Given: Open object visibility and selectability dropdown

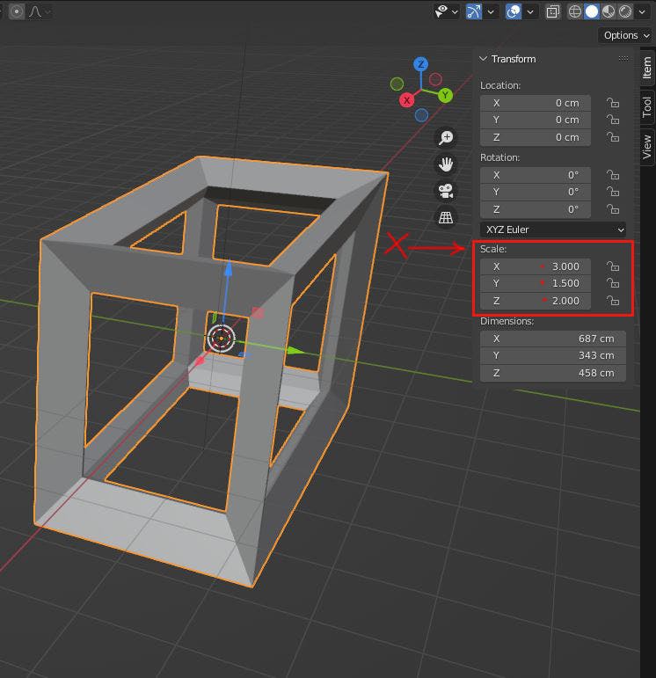Looking at the screenshot, I should [446, 11].
